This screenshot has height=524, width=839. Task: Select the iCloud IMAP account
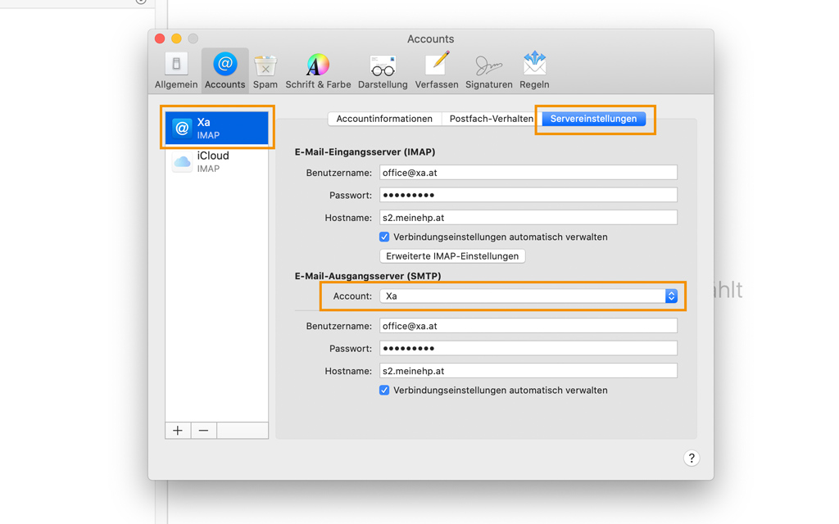pos(216,161)
